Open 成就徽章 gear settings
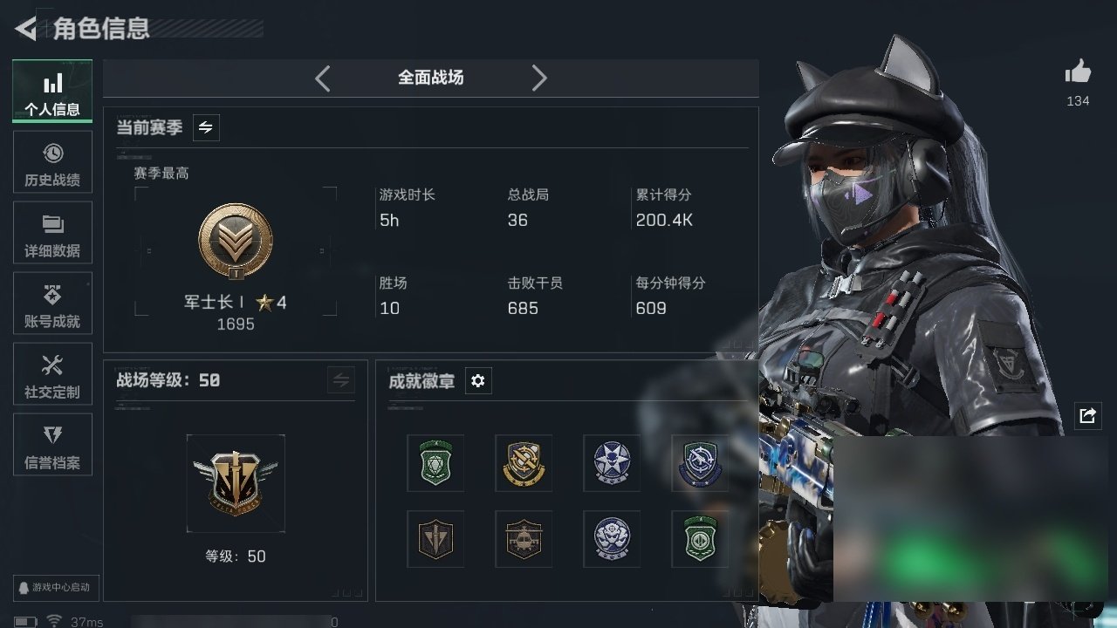 (x=477, y=381)
